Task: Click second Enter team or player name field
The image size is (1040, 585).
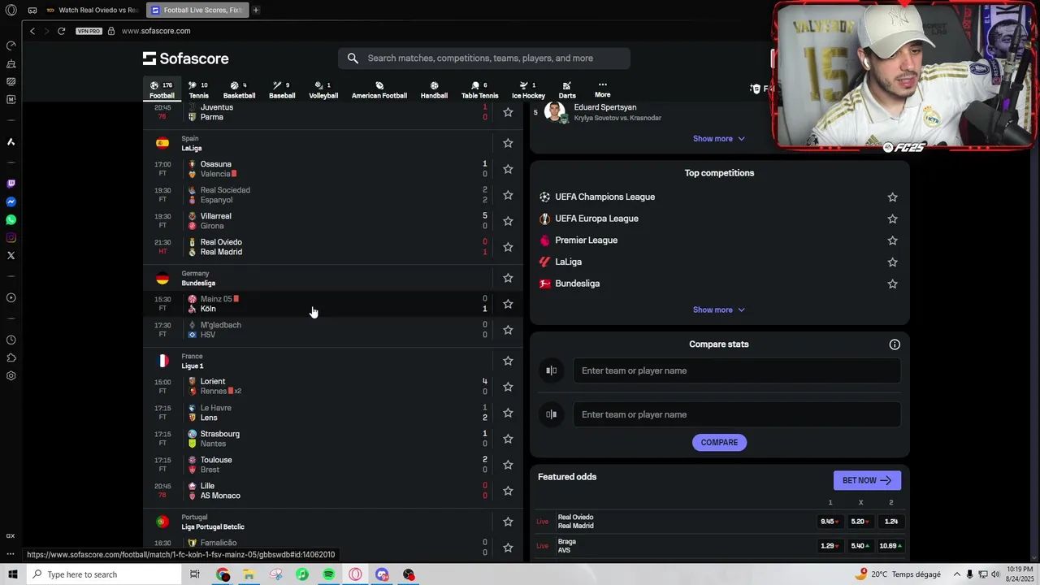Action: click(x=736, y=414)
